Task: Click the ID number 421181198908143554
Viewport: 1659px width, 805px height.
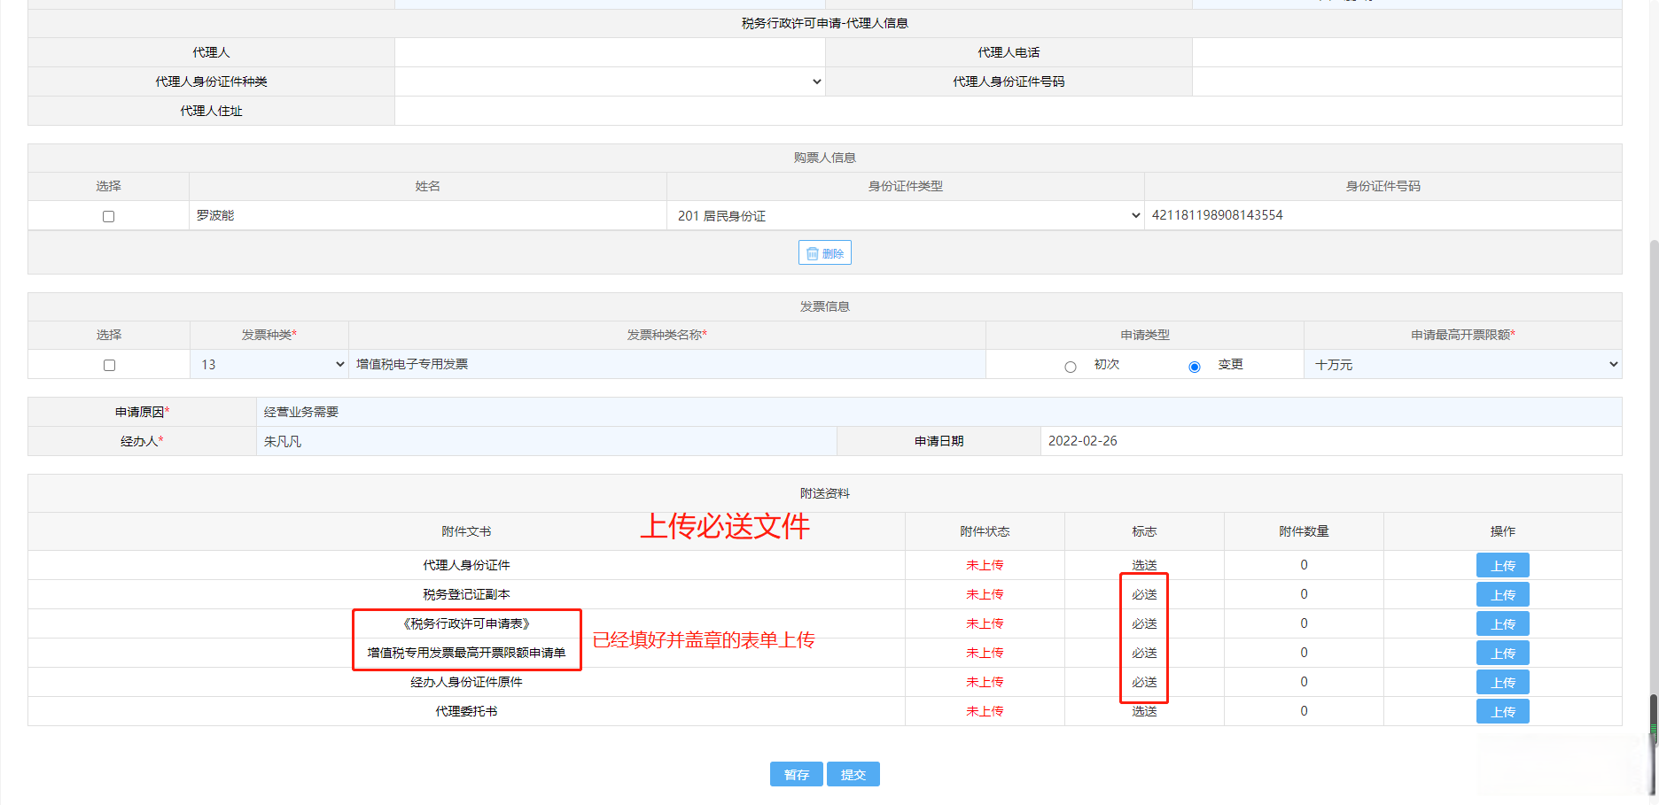Action: click(1217, 215)
